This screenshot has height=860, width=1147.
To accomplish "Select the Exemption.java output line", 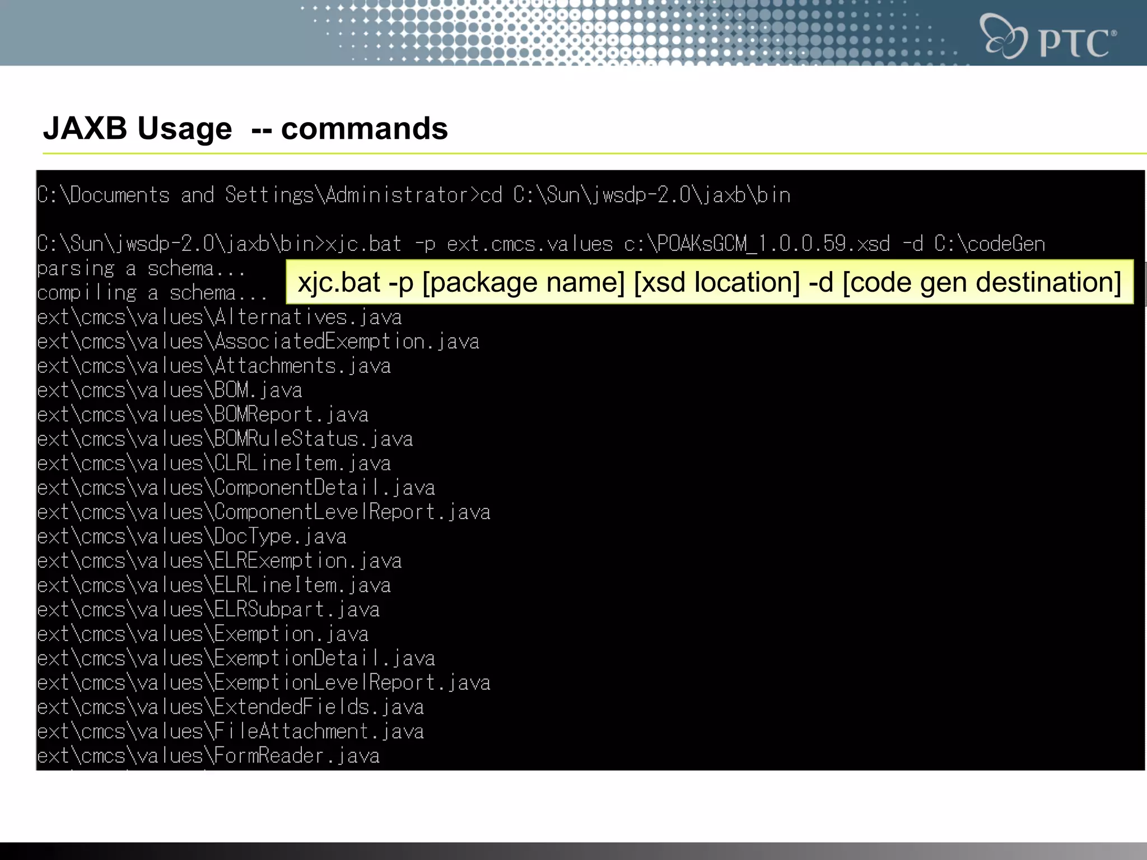I will pos(203,634).
